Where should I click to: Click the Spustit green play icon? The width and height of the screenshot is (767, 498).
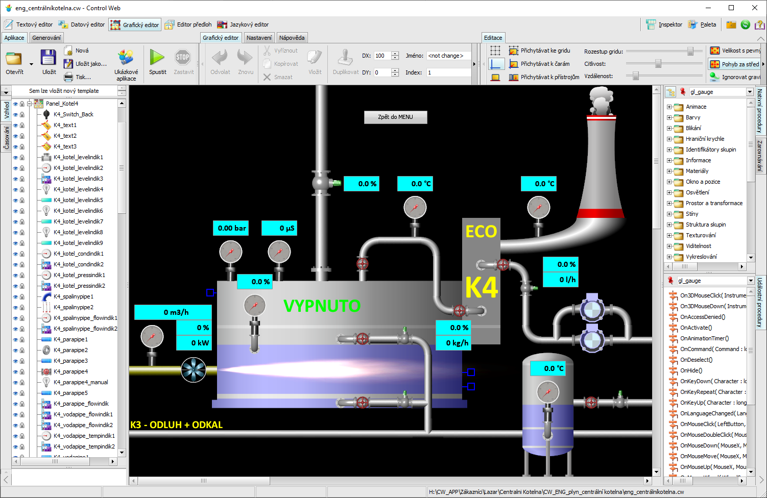coord(157,58)
